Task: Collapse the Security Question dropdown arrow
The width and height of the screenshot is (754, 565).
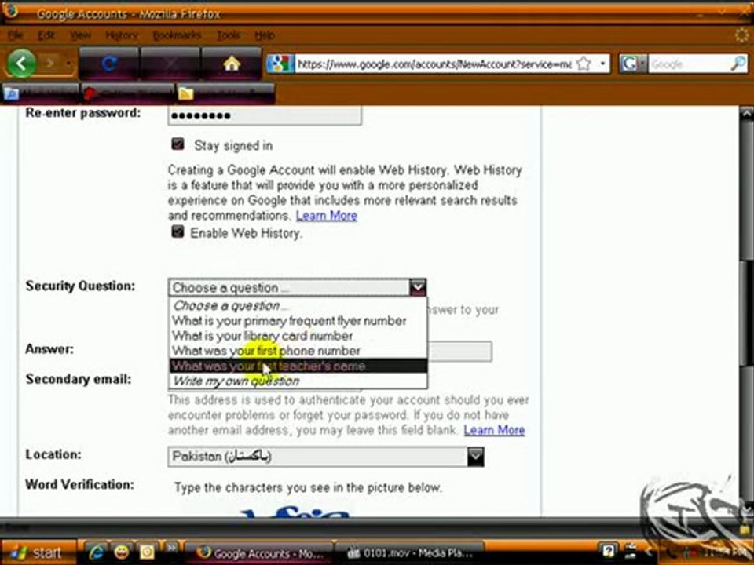Action: coord(418,287)
